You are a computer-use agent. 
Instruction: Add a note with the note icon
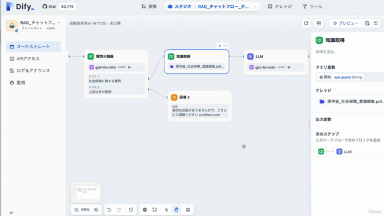[x=155, y=209]
